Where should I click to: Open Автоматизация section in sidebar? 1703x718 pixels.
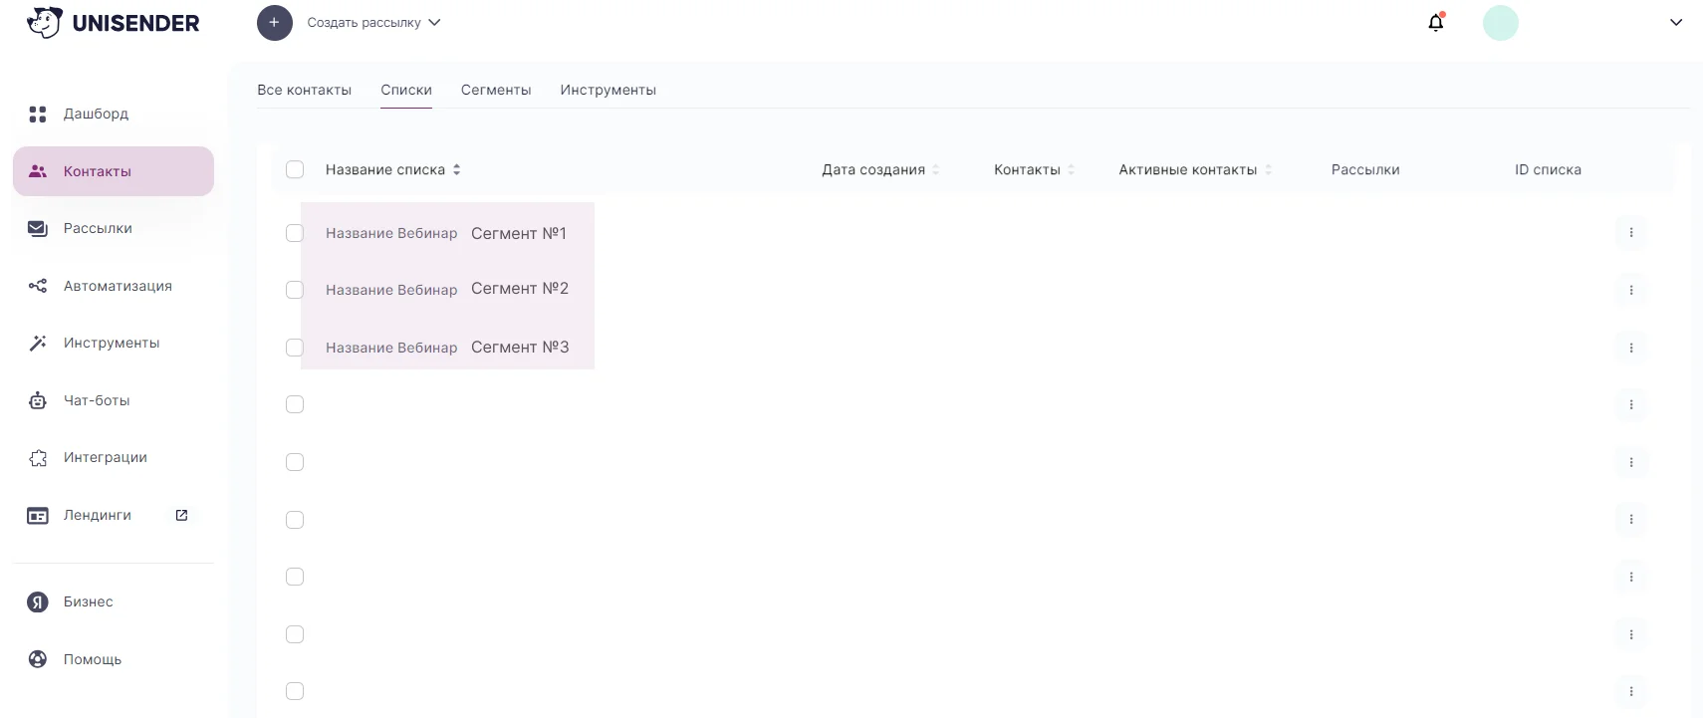click(x=117, y=286)
